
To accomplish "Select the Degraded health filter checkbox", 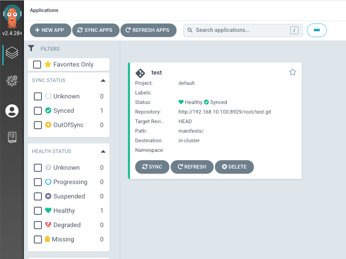I will [x=38, y=225].
